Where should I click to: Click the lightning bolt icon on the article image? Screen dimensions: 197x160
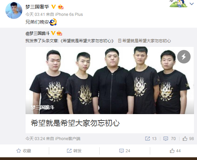(x=184, y=57)
